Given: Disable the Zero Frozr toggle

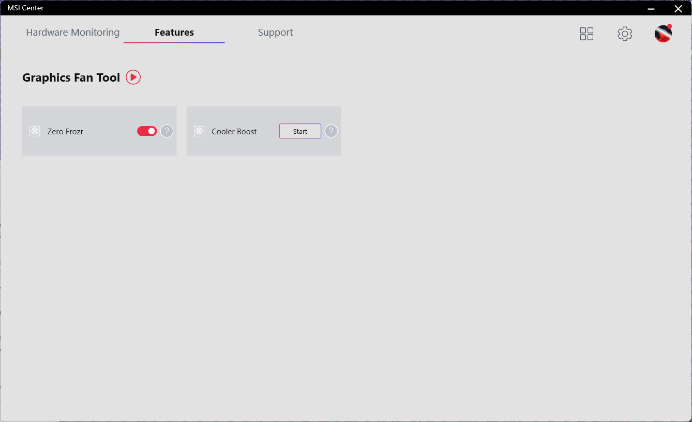Looking at the screenshot, I should coord(147,131).
